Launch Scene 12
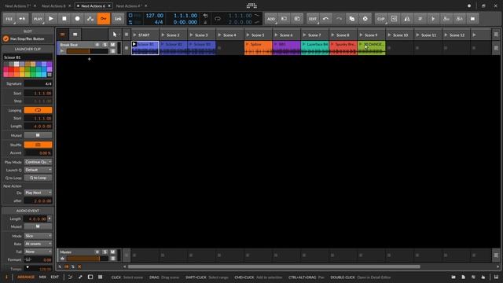Viewport: 503px width, 283px height. [x=446, y=35]
